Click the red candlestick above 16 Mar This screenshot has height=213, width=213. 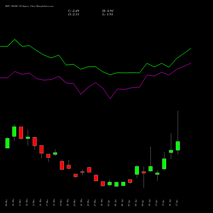[x=41, y=149]
